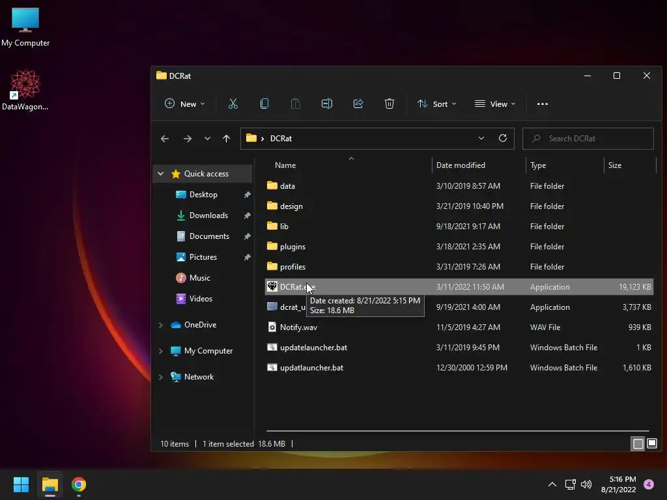Viewport: 667px width, 500px height.
Task: Click the Rename icon in toolbar
Action: coord(327,104)
